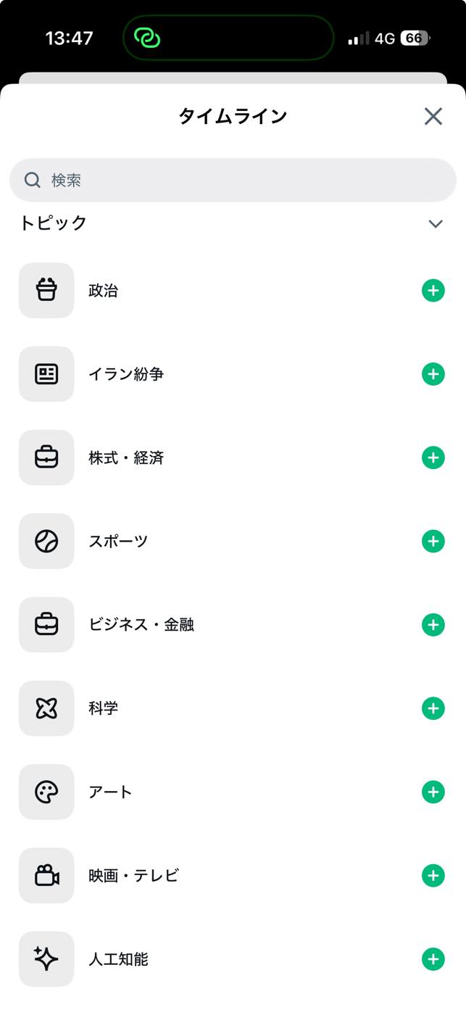Click the palette icon for アート

(46, 792)
